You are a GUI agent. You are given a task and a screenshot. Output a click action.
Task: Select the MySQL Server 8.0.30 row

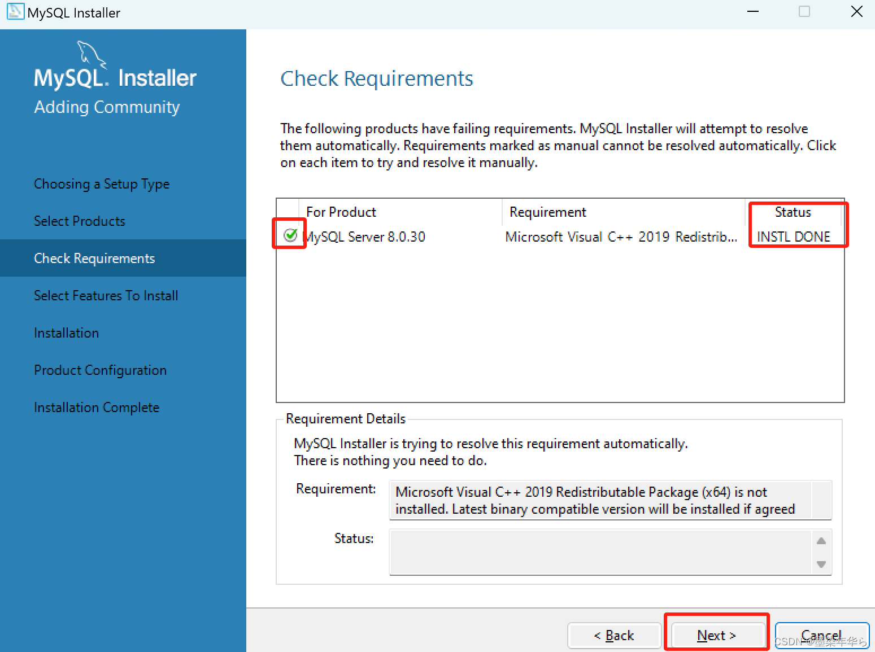560,237
